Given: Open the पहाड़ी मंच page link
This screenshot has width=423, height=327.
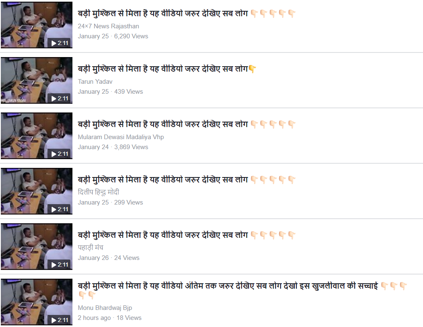Looking at the screenshot, I should pyautogui.click(x=91, y=247).
